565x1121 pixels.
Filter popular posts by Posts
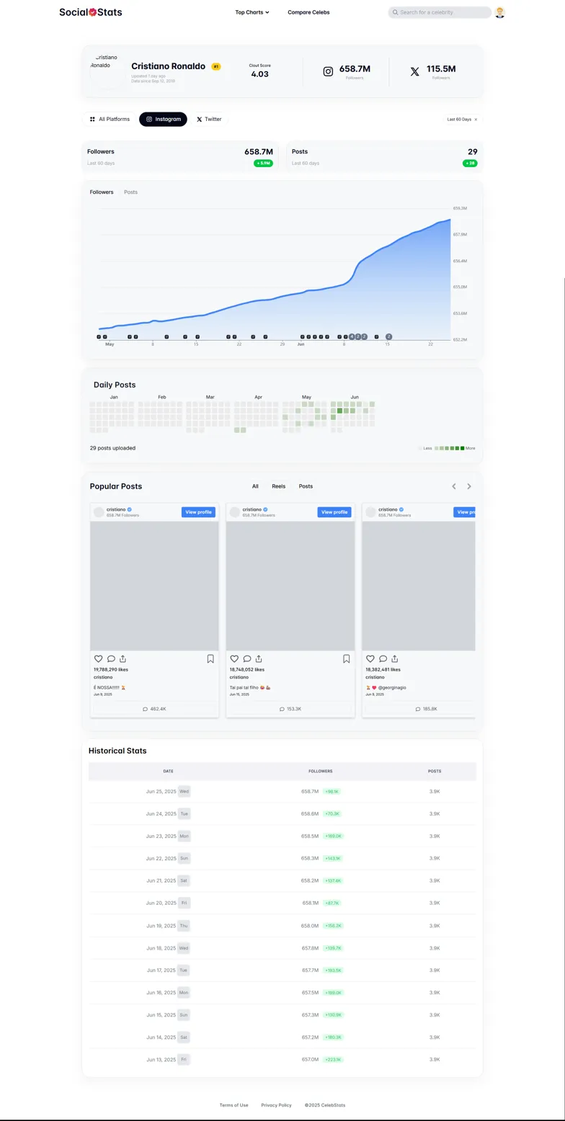306,486
